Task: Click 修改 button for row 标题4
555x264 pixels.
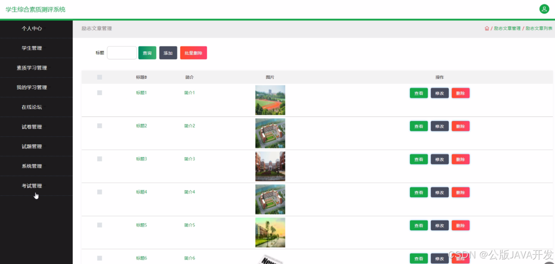Action: point(440,192)
